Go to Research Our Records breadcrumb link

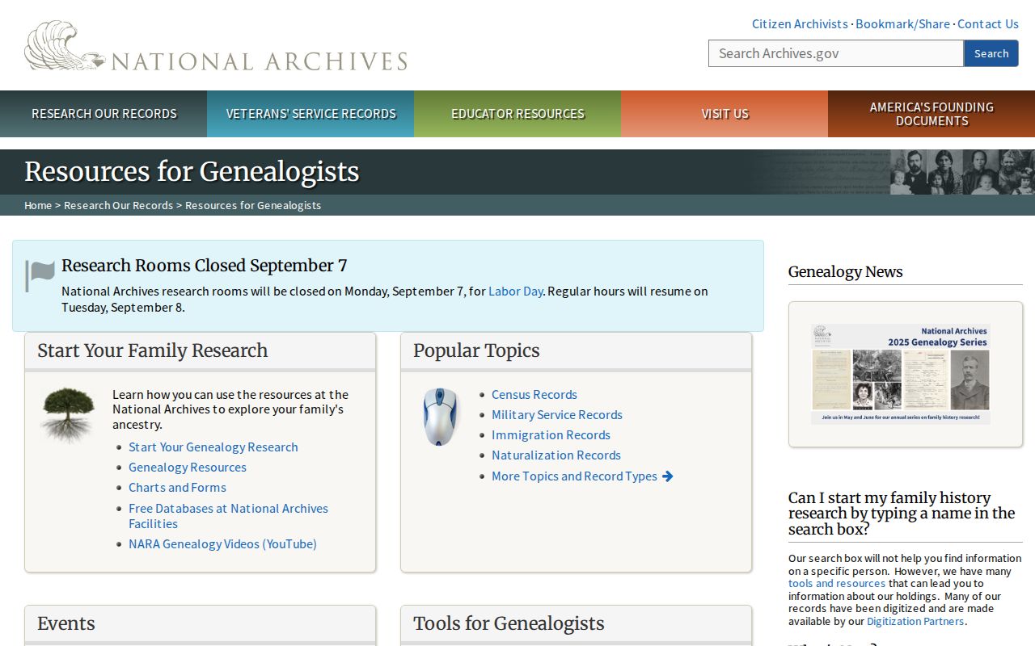click(118, 205)
